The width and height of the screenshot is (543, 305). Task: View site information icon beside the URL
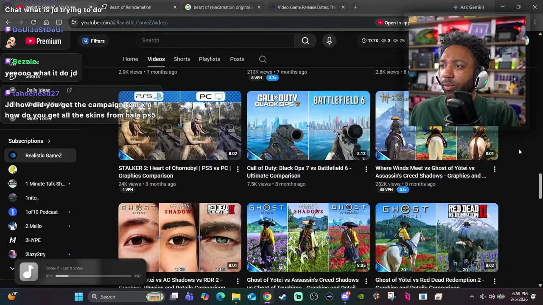(x=74, y=22)
